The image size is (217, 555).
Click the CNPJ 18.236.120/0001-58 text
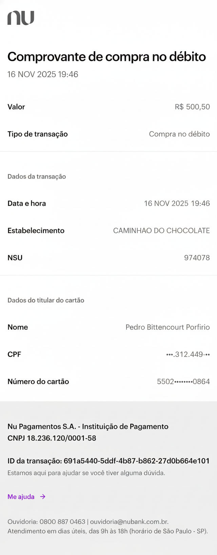(52, 438)
